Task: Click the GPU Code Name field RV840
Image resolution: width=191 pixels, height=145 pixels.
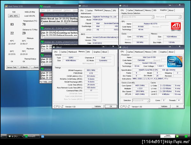Action: [x=141, y=27]
